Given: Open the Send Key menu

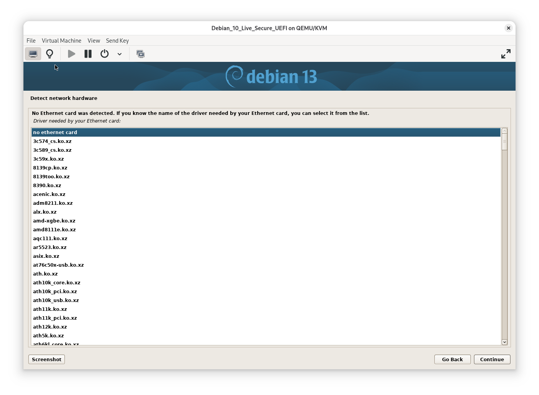Looking at the screenshot, I should (117, 41).
